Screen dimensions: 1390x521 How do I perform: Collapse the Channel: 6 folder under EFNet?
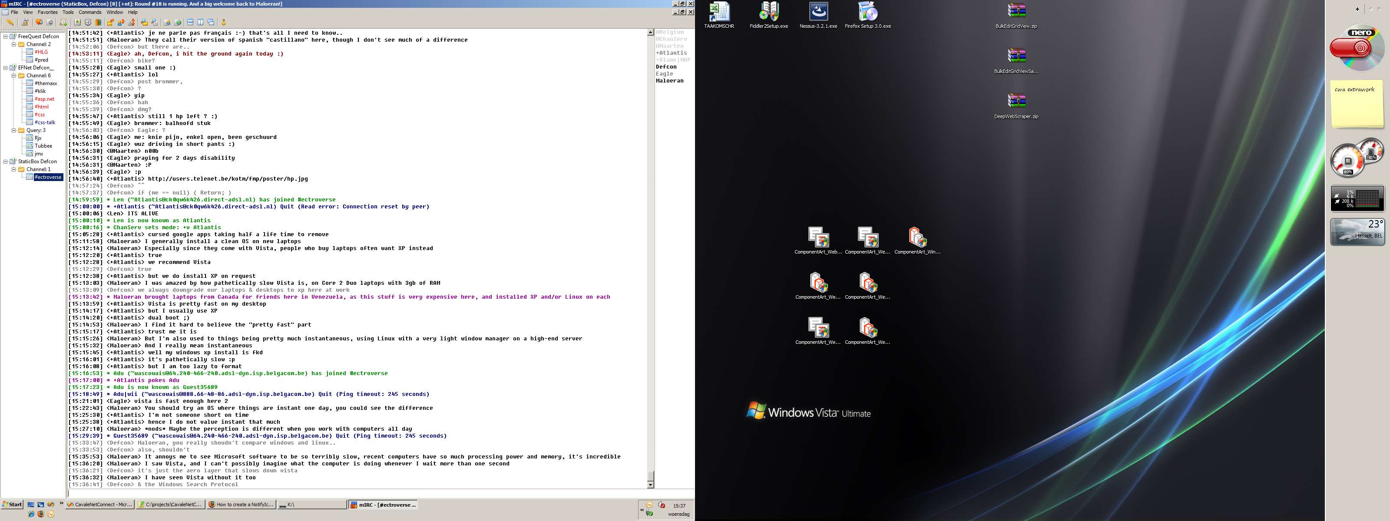[x=14, y=76]
